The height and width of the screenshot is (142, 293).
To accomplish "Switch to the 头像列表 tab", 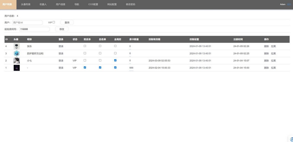I will pyautogui.click(x=26, y=4).
